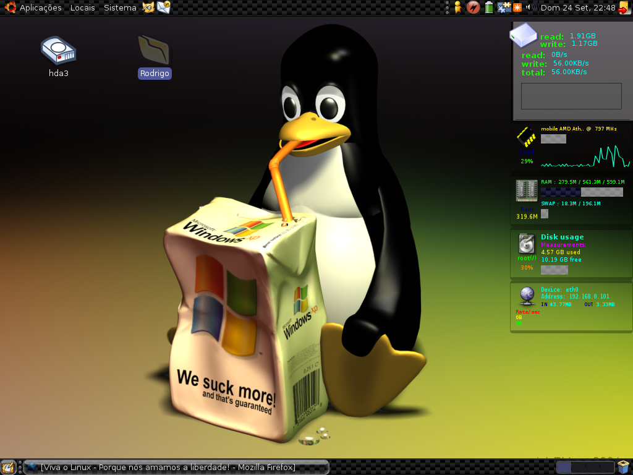Toggle the show desktop button
This screenshot has height=475, width=633.
click(x=9, y=467)
